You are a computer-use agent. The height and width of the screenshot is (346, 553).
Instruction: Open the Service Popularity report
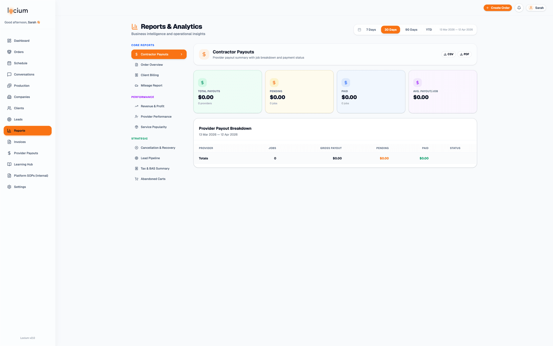tap(159, 127)
